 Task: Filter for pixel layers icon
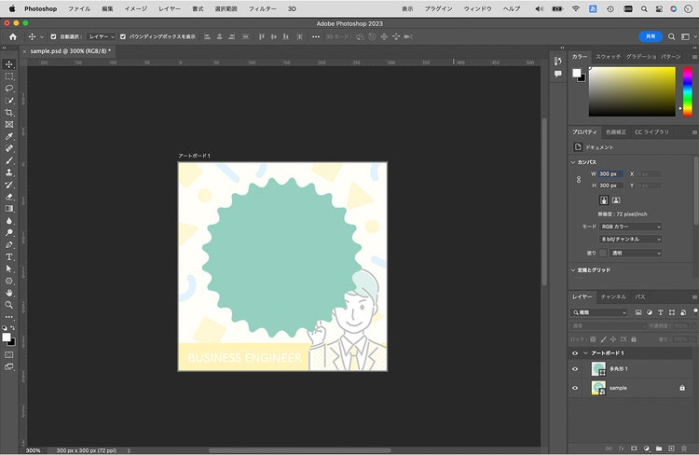(638, 312)
